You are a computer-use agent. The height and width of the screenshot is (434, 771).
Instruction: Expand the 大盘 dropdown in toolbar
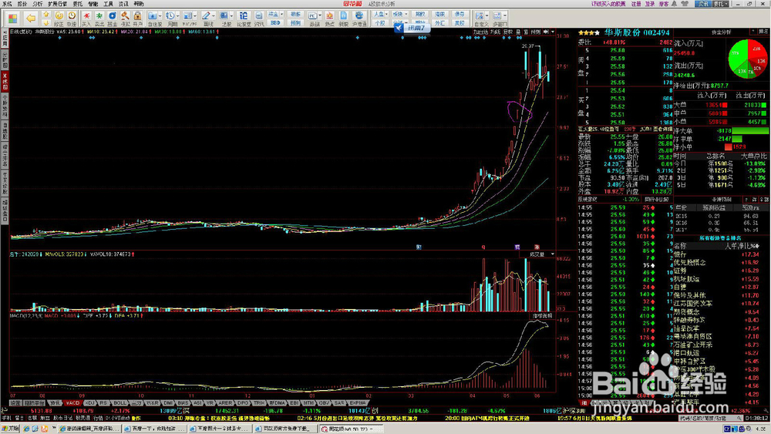pyautogui.click(x=387, y=14)
